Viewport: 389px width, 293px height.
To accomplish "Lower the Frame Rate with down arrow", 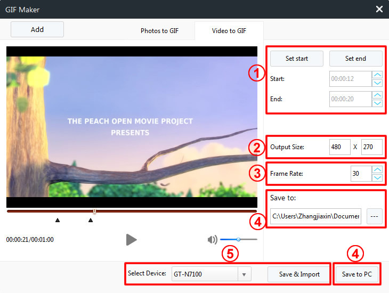I will point(377,177).
